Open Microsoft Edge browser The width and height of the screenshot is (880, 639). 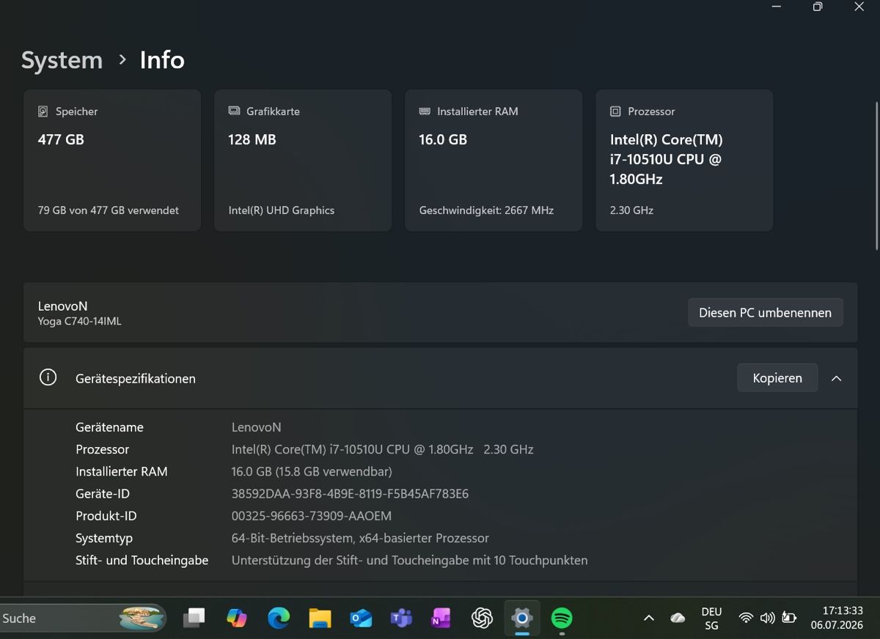279,618
